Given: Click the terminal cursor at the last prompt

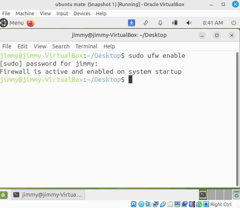Looking at the screenshot, I should point(130,79).
